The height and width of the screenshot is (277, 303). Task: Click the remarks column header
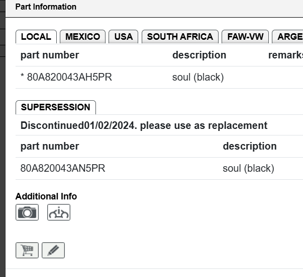285,55
